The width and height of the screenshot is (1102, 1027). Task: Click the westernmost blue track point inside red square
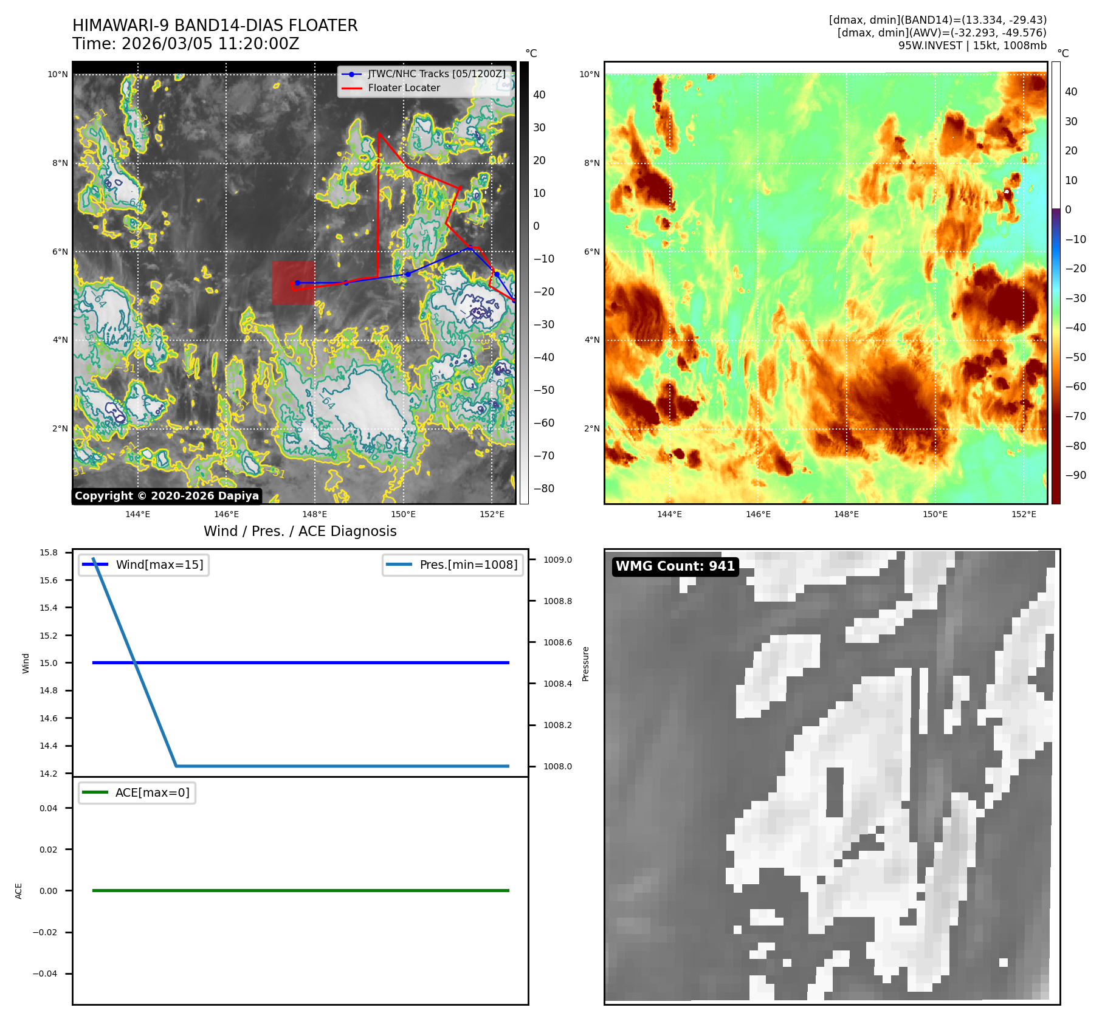[297, 283]
